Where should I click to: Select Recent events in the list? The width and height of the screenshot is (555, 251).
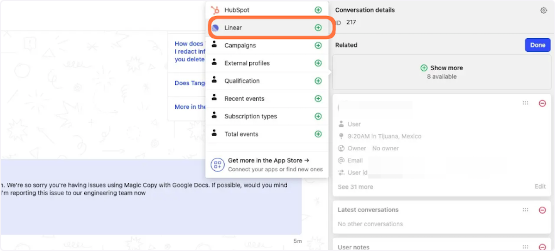[267, 99]
